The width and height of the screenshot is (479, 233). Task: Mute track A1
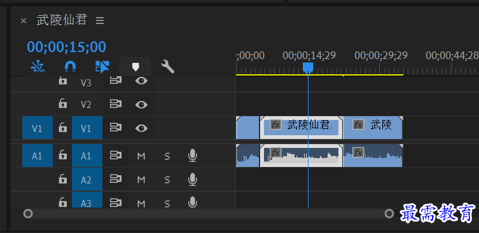[x=141, y=156]
